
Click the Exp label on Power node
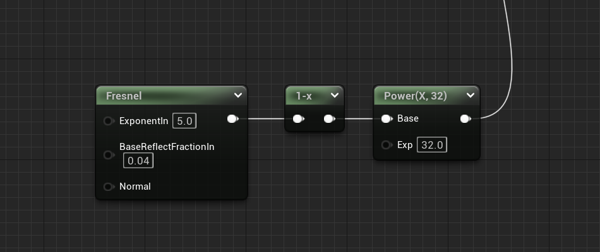[405, 145]
